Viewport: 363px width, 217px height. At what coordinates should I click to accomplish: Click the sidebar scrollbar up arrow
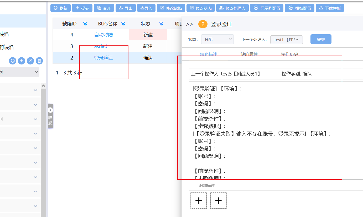tap(43, 86)
